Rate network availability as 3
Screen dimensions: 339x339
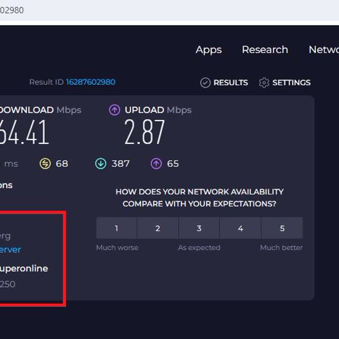point(199,228)
